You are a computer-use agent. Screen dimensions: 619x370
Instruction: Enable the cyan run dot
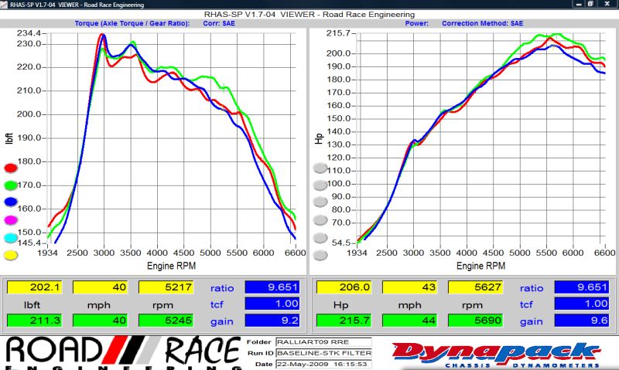[10, 238]
